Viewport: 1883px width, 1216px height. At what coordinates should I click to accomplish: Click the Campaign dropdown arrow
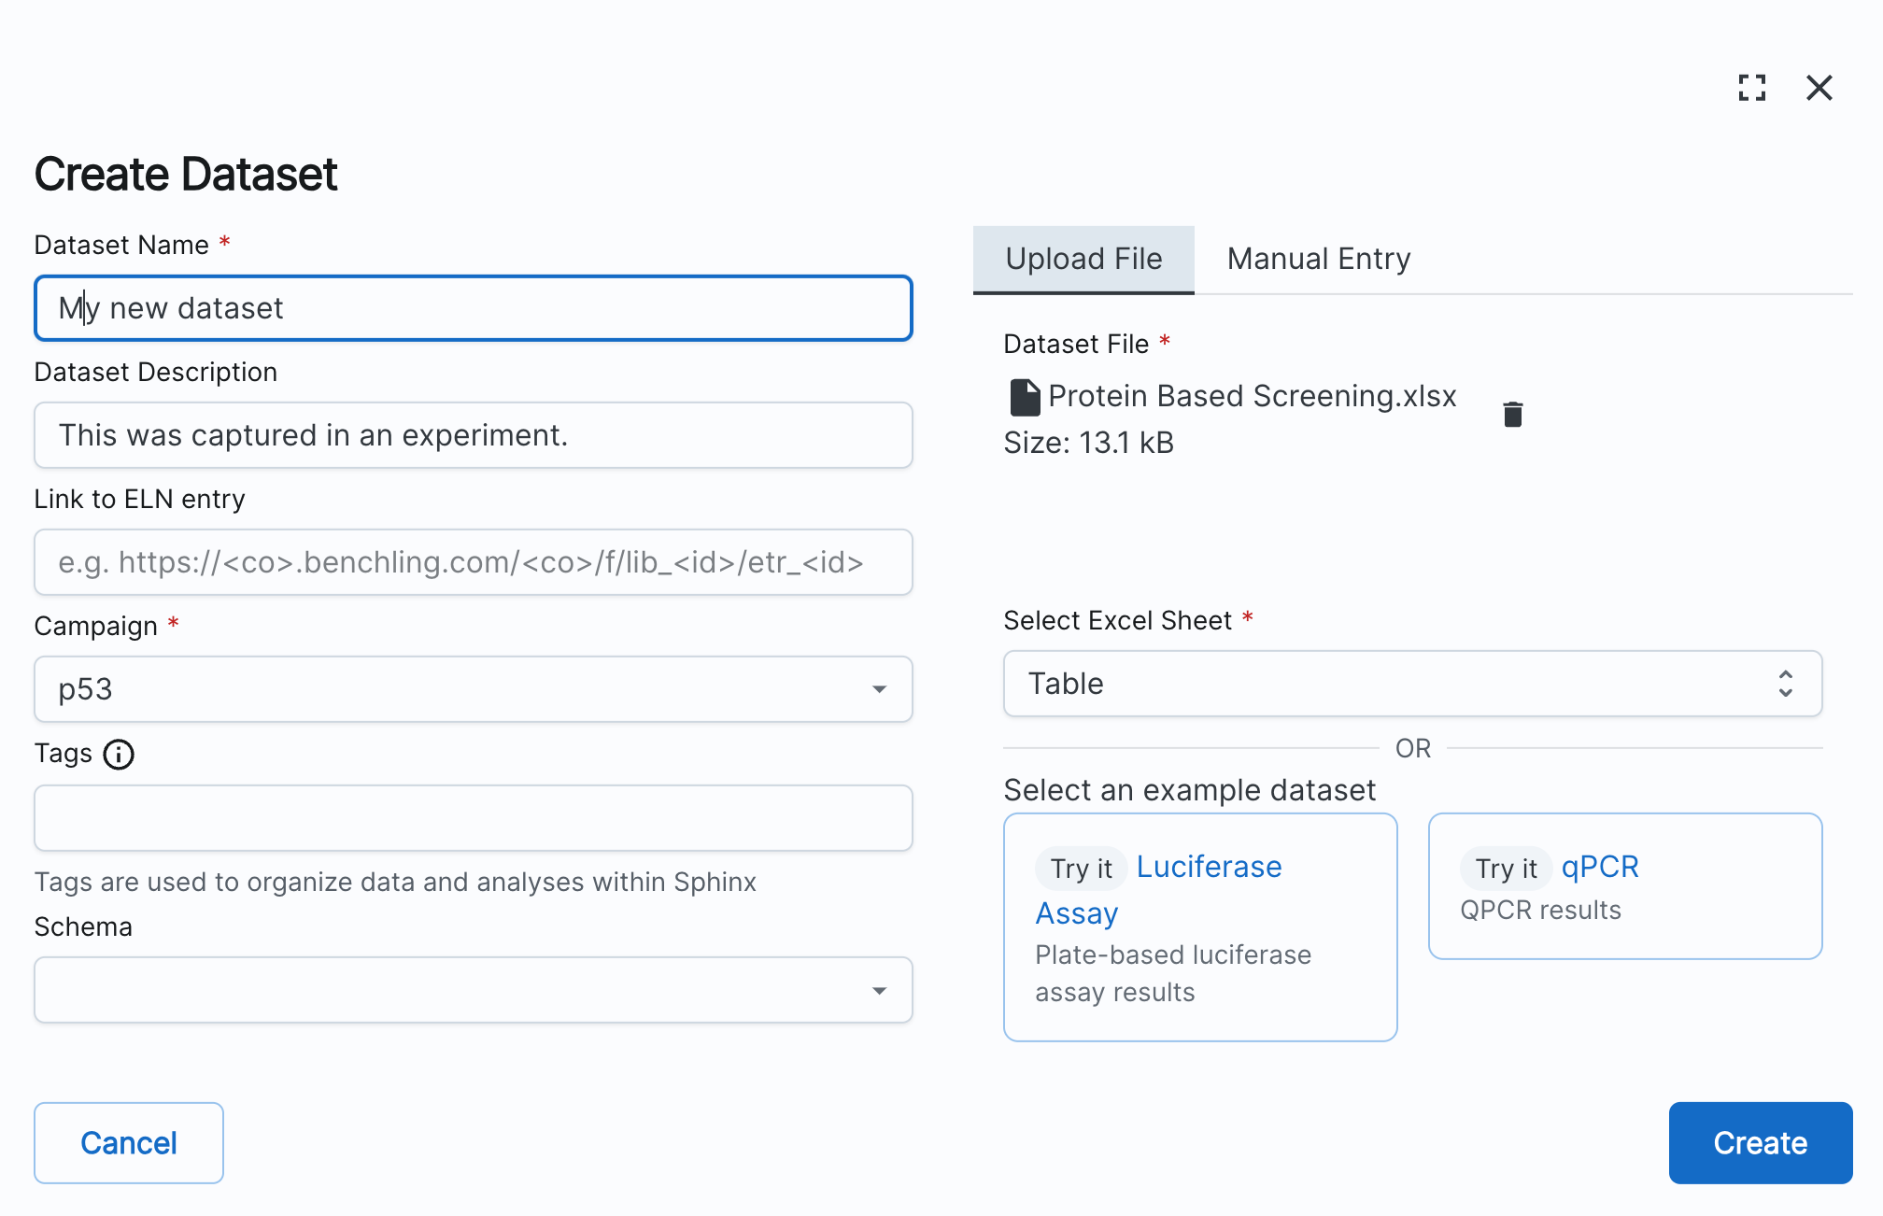point(879,689)
